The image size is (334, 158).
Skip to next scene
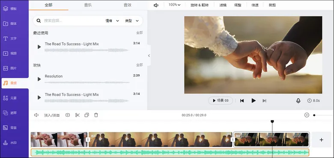click(264, 101)
